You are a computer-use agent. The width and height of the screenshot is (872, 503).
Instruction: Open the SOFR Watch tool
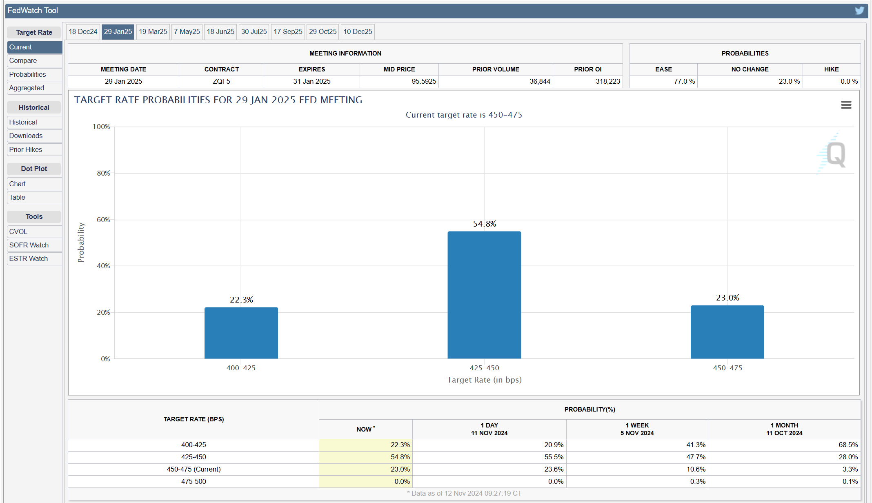click(29, 245)
